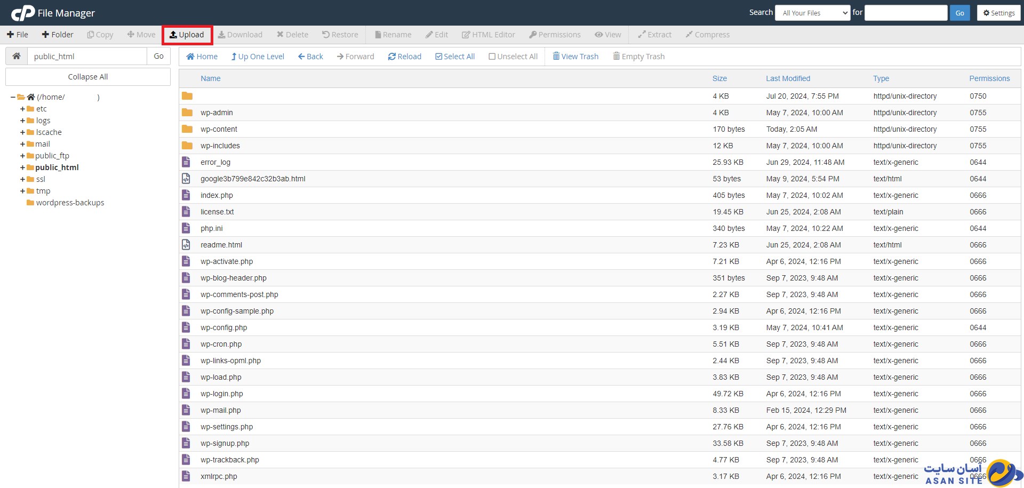The width and height of the screenshot is (1024, 488).
Task: Click the Select All checkbox
Action: point(438,57)
